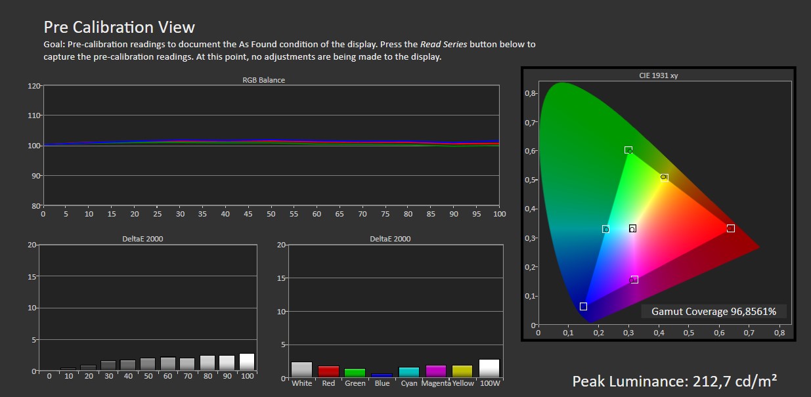This screenshot has height=397, width=811.
Task: Click the Pre Calibration View heading
Action: coord(120,27)
